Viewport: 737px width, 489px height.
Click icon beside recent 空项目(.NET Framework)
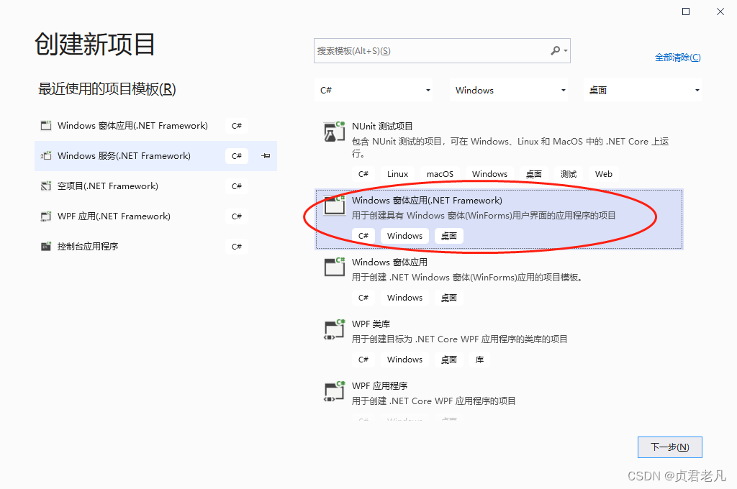click(x=45, y=186)
